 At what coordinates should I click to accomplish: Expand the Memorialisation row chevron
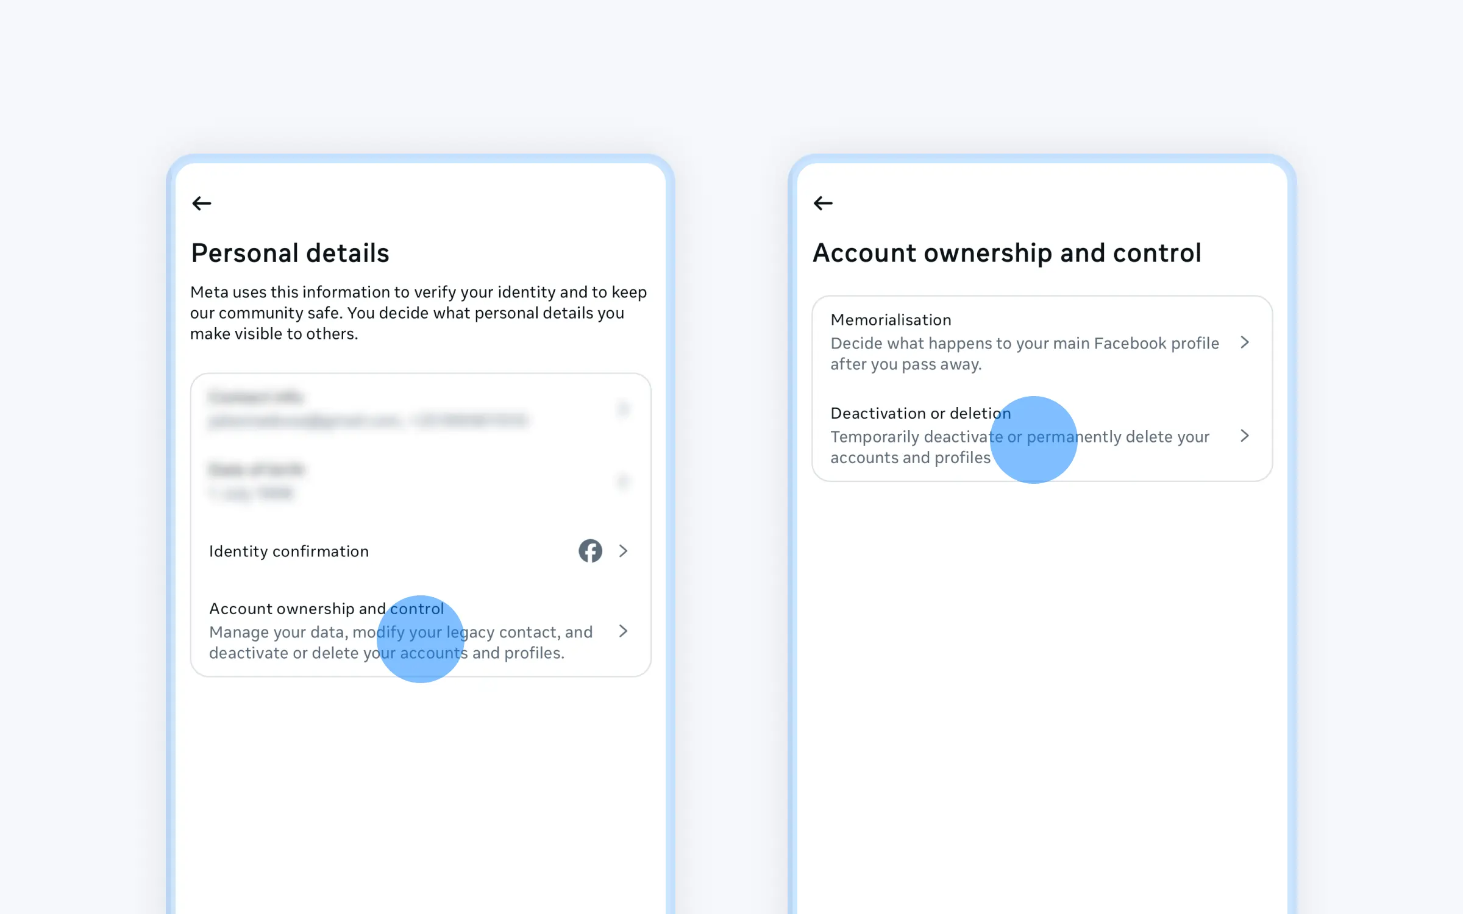click(1245, 342)
